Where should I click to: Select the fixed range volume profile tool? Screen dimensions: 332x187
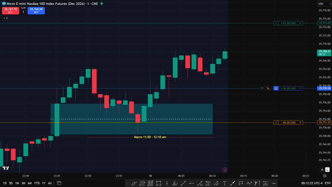point(258,183)
